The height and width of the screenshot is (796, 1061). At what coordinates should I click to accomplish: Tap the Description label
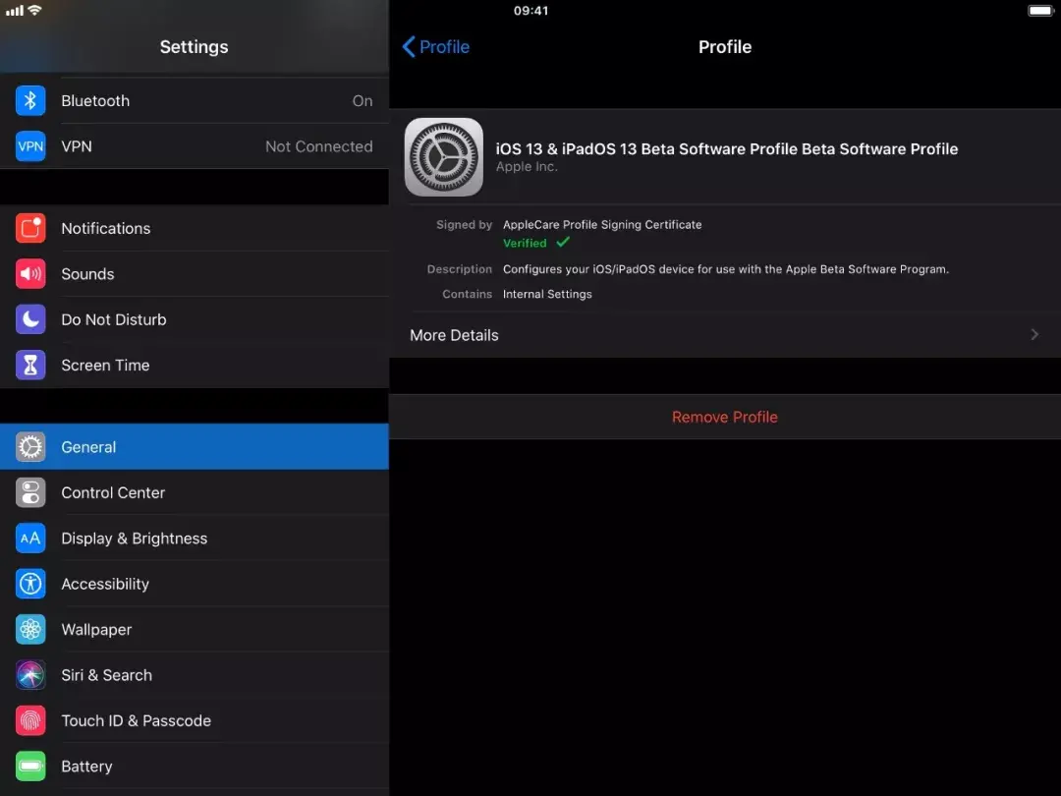tap(460, 269)
